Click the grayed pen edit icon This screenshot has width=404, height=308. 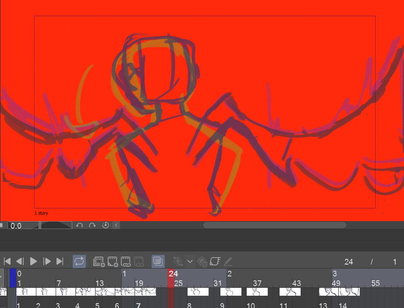coord(228,261)
